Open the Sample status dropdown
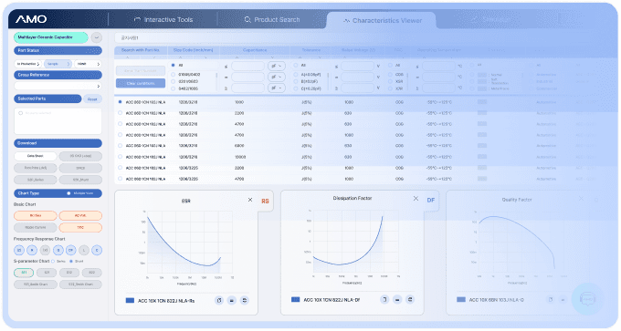Image resolution: width=621 pixels, height=331 pixels. coord(58,64)
